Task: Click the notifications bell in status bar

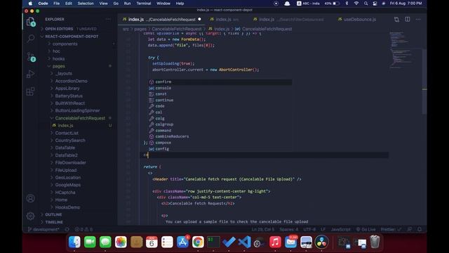Action: [x=420, y=229]
